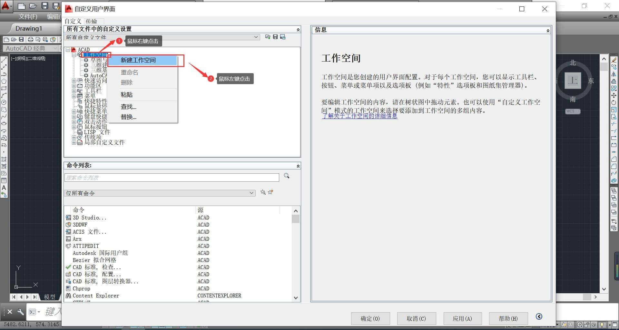Click the wrench customize icon in the AutoCAD command line
The width and height of the screenshot is (619, 330).
[20, 312]
